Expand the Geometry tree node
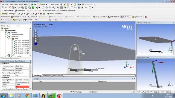This screenshot has height=98, width=175. (5, 33)
